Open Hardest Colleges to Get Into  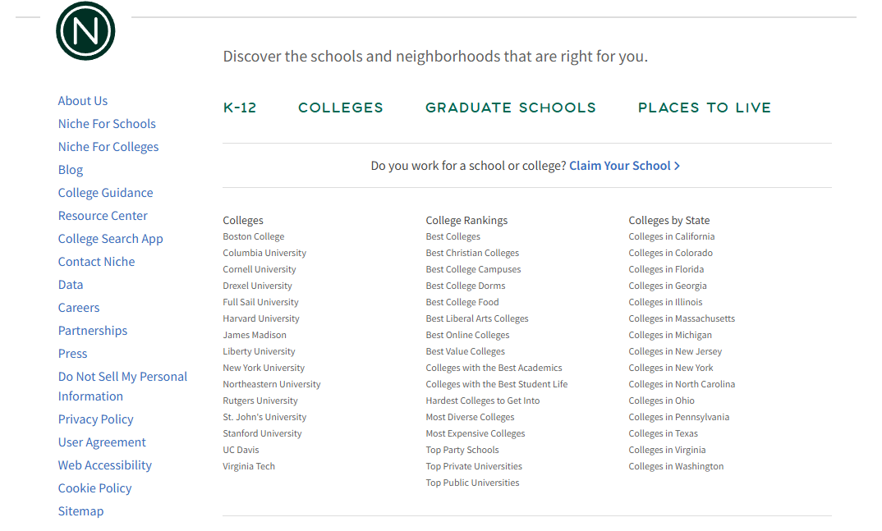(x=483, y=401)
